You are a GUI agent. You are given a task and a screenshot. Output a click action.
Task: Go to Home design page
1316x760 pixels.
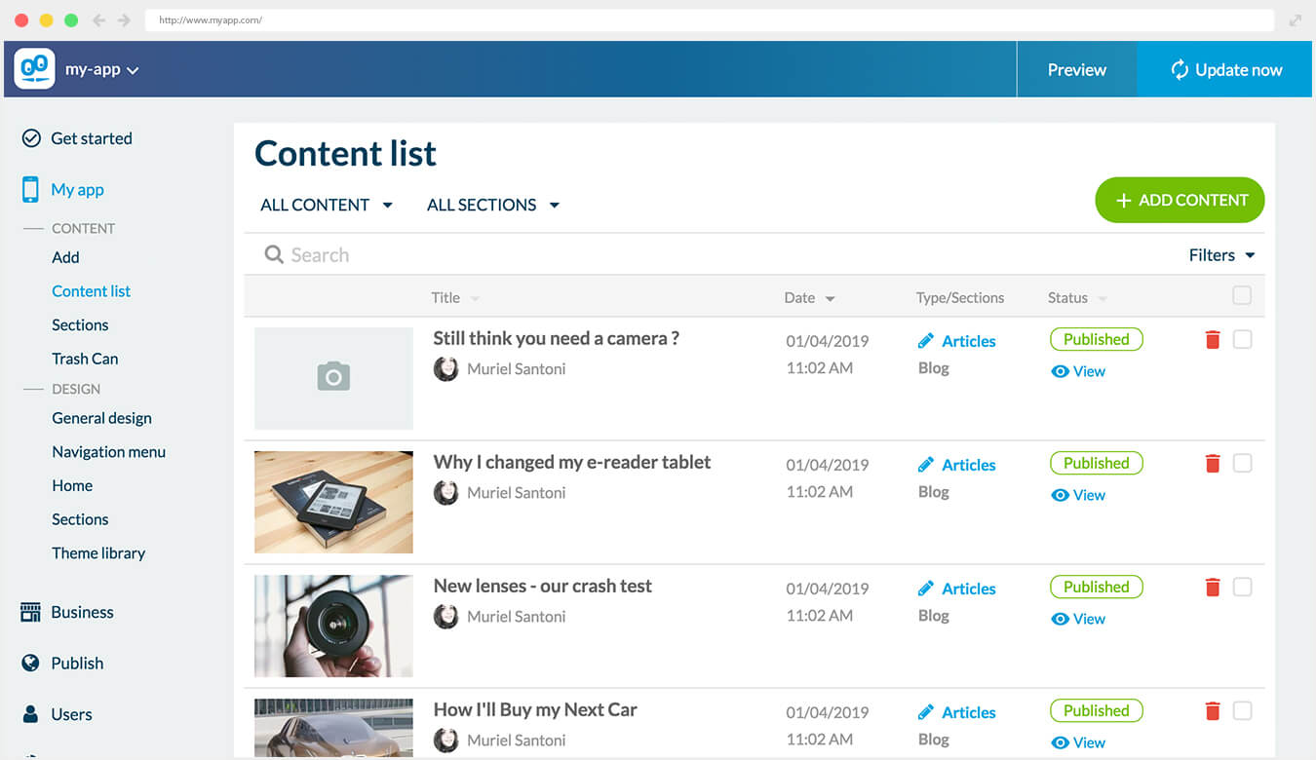click(x=72, y=485)
